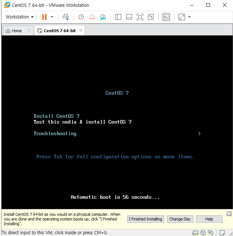Click the running VM icon on CentOS tab
The height and width of the screenshot is (236, 233).
(x=40, y=31)
